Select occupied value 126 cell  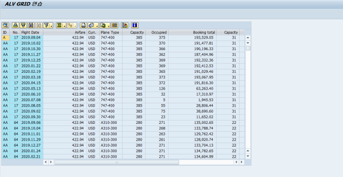pos(157,89)
